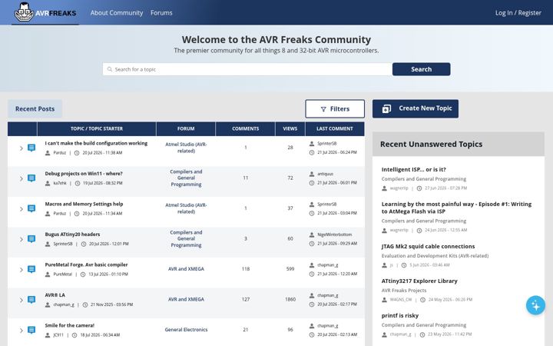Click clock icon beside 27 Jun 2026 - 07:28 PM
The height and width of the screenshot is (346, 553).
[419, 188]
